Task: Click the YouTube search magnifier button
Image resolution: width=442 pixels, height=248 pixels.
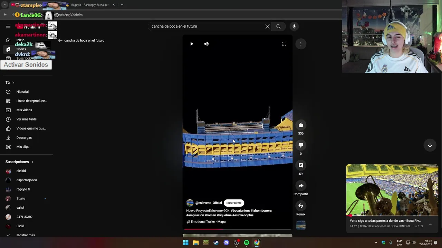Action: click(278, 27)
